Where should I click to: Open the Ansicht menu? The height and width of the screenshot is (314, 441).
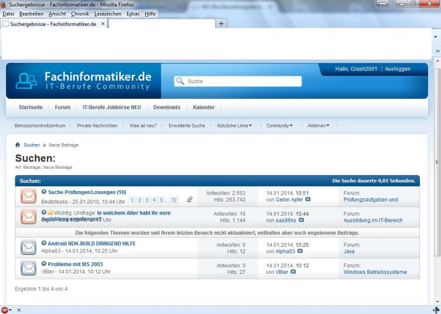57,14
